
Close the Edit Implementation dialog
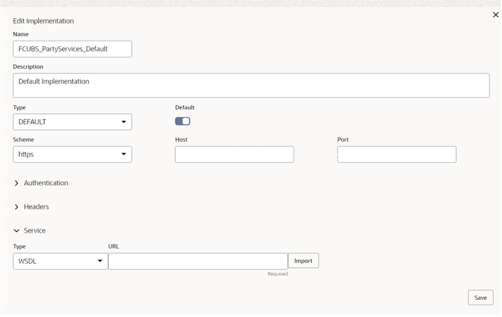(495, 15)
